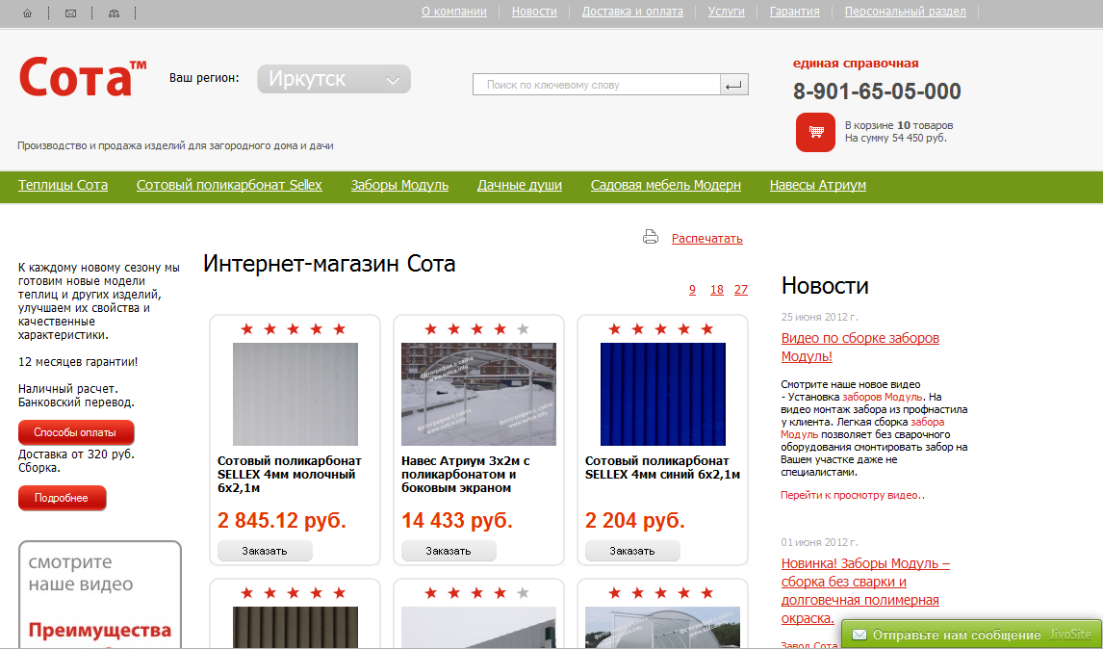The width and height of the screenshot is (1103, 649).
Task: Click the смотрите наше видео banner
Action: pos(100,595)
